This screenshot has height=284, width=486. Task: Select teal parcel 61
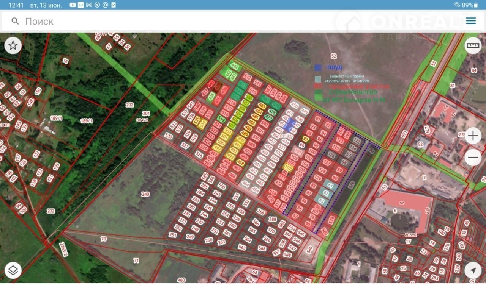(x=330, y=186)
